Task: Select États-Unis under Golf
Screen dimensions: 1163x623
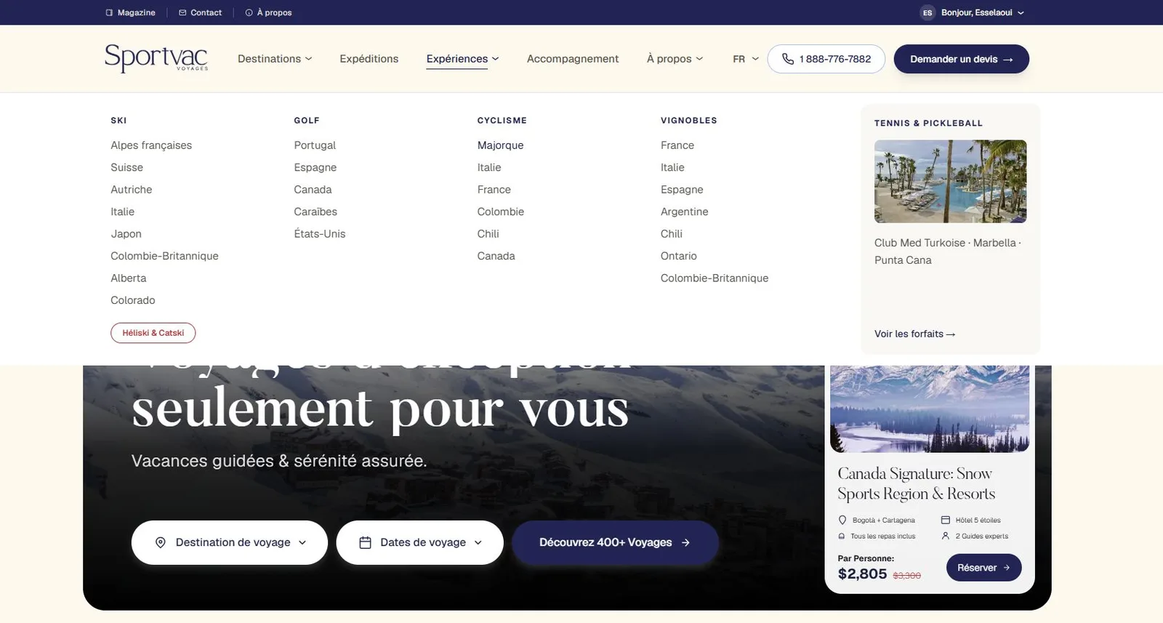Action: 320,234
